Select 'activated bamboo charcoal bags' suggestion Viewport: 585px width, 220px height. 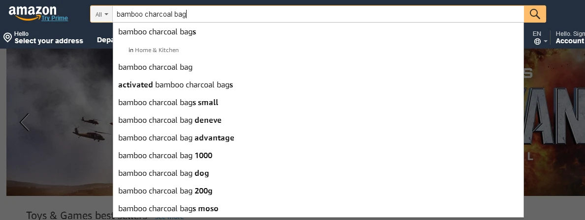coord(318,85)
